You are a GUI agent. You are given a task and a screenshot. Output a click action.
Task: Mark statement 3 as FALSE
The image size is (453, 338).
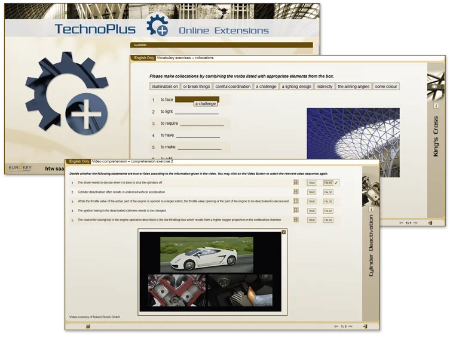[328, 201]
